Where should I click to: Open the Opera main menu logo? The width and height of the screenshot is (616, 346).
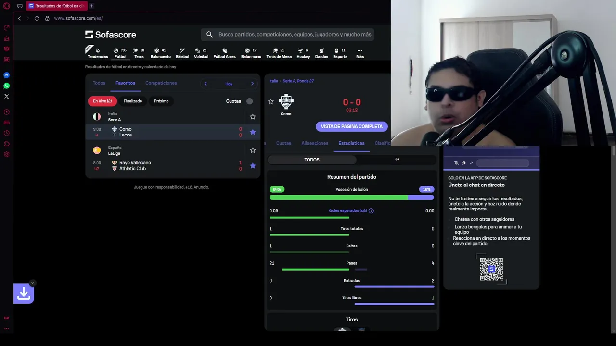tap(6, 6)
